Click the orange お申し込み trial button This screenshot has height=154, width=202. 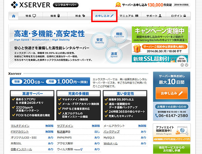(172, 93)
